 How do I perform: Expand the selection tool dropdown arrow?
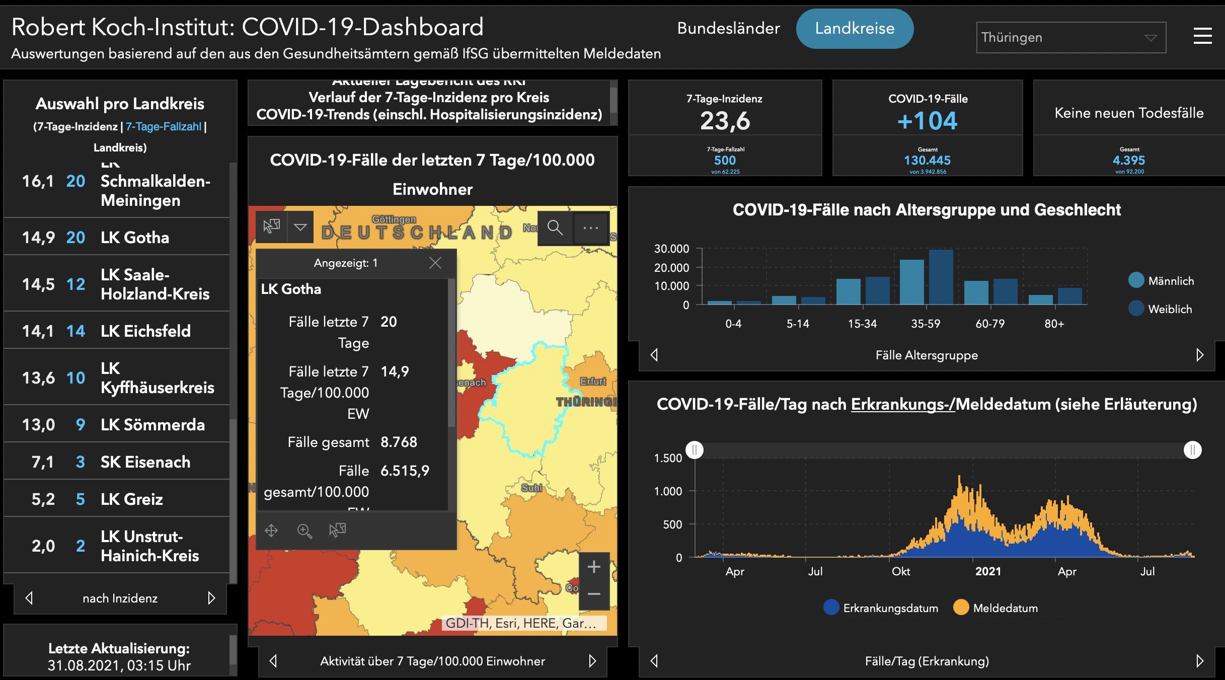tap(300, 227)
